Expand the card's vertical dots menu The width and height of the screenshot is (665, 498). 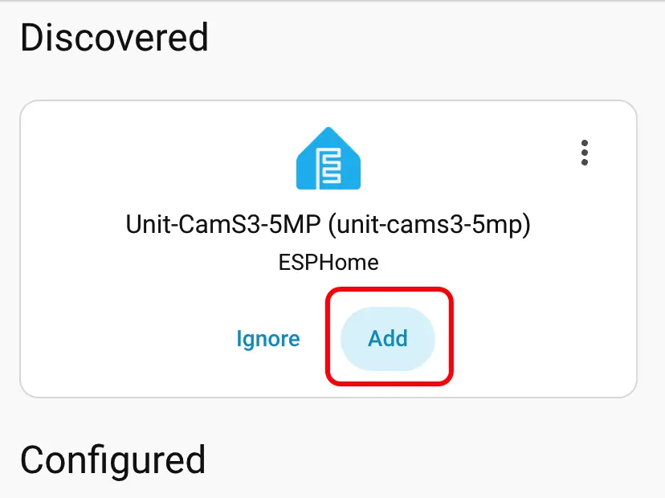pyautogui.click(x=585, y=153)
